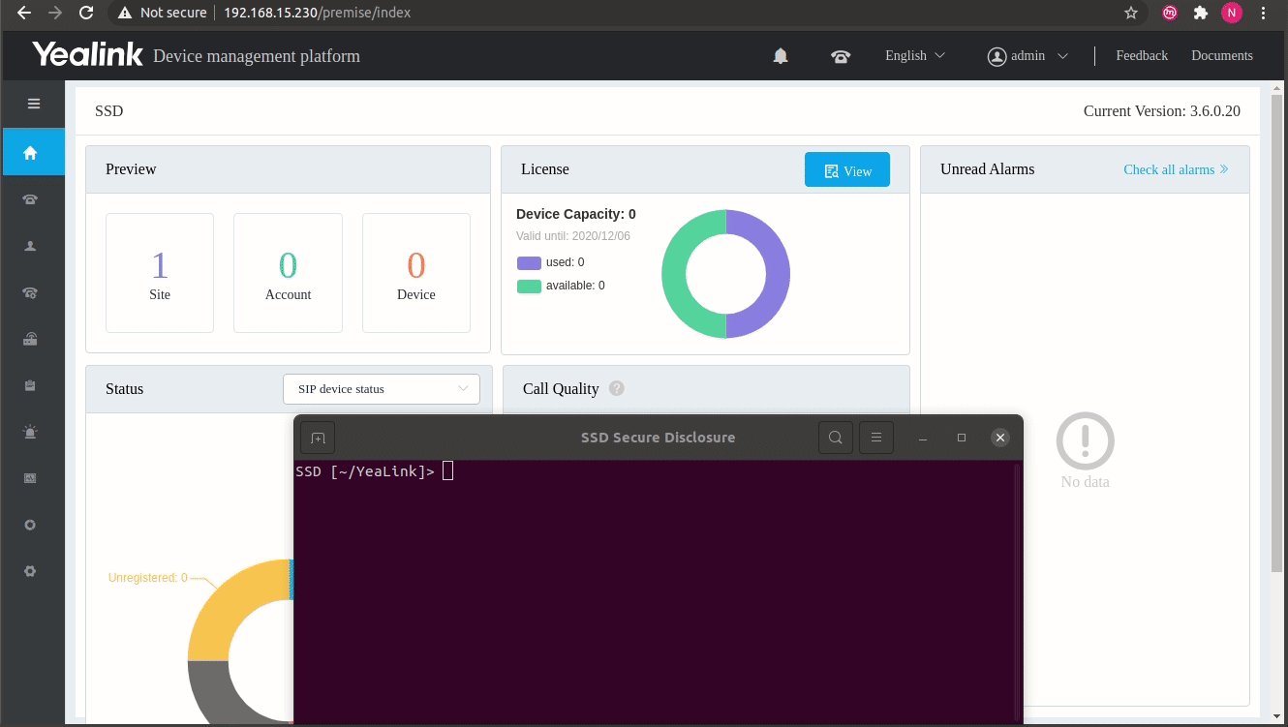Click the terminal prompt SSD [~/YeaLink]>
The image size is (1288, 727).
coord(365,471)
